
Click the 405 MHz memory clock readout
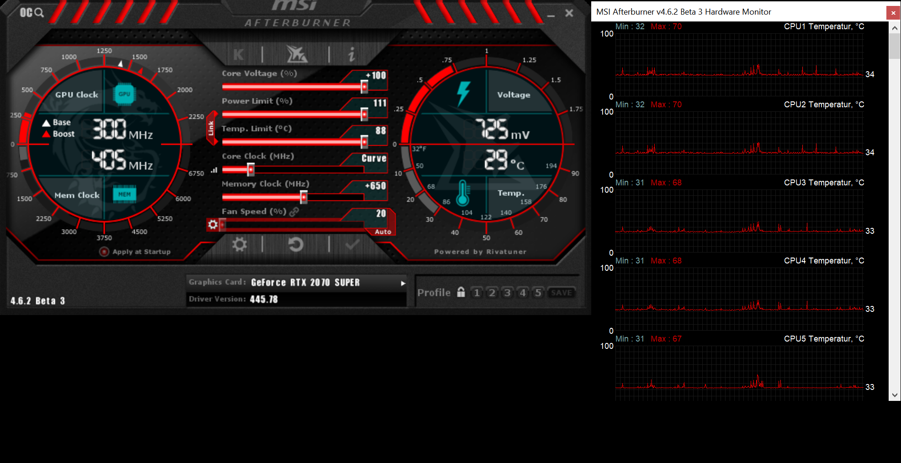[x=122, y=160]
